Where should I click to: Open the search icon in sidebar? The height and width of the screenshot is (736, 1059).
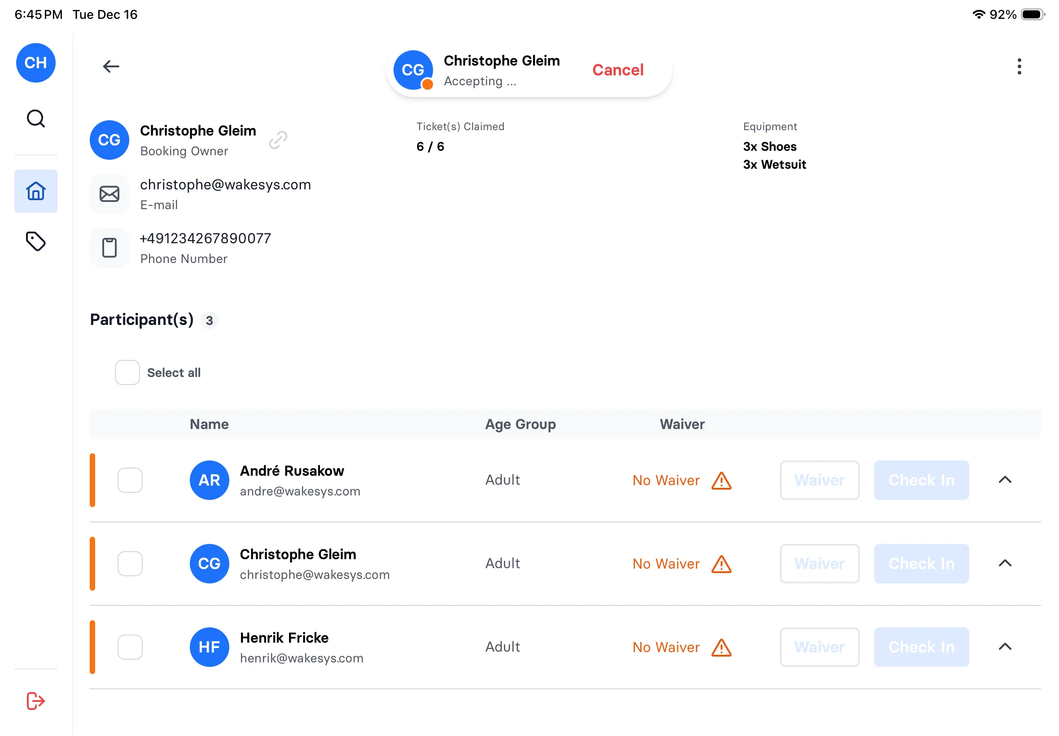[35, 118]
